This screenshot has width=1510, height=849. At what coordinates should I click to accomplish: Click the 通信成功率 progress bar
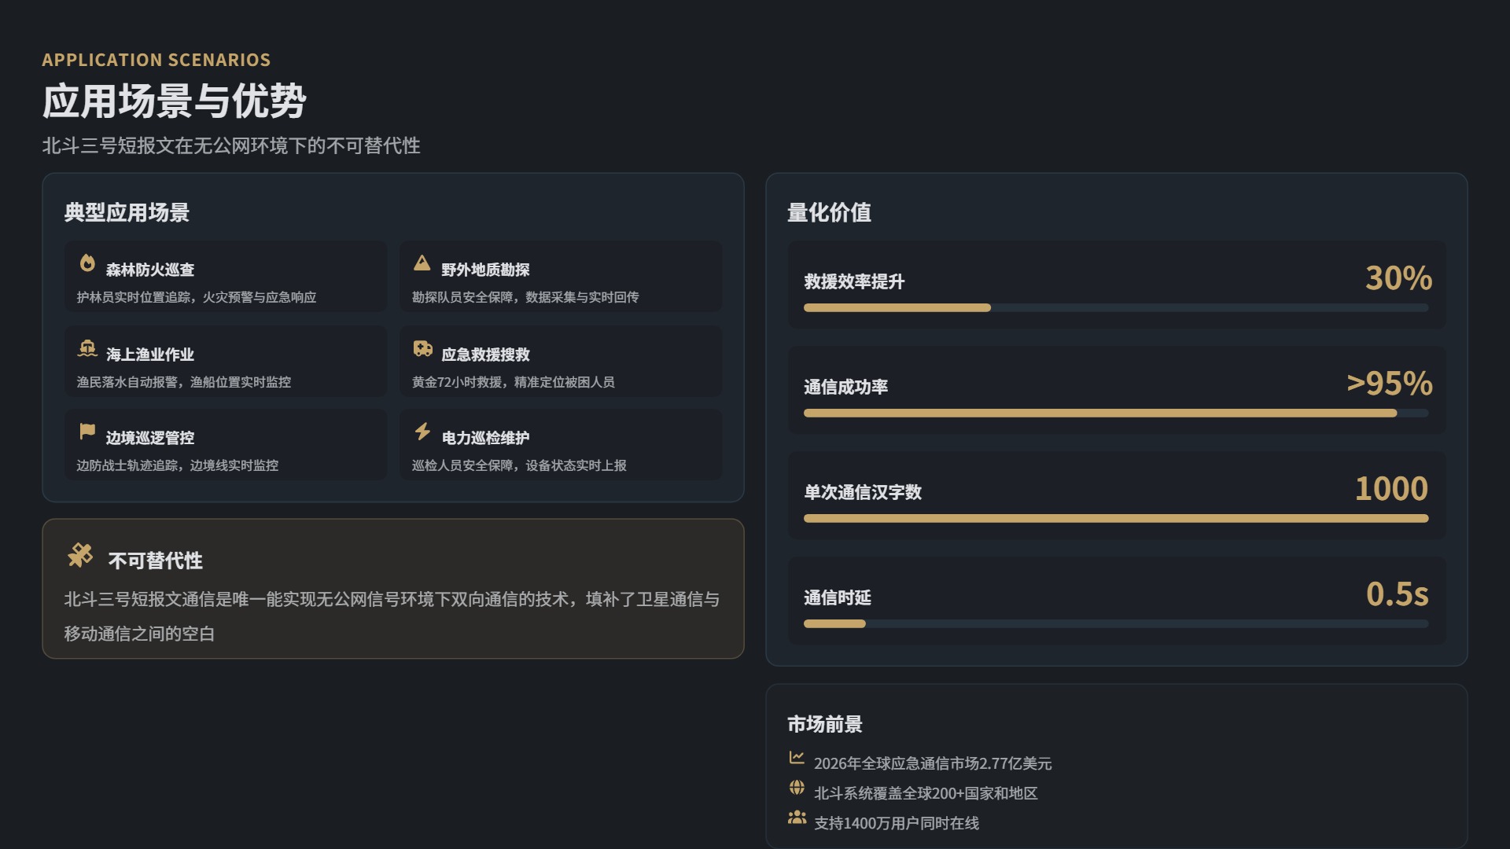(x=1115, y=413)
